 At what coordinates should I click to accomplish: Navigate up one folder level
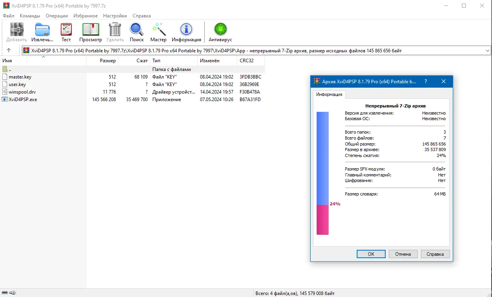point(9,50)
